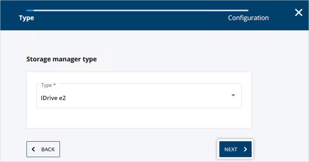309x162 pixels.
Task: Click the Storage manager type heading
Action: click(61, 59)
